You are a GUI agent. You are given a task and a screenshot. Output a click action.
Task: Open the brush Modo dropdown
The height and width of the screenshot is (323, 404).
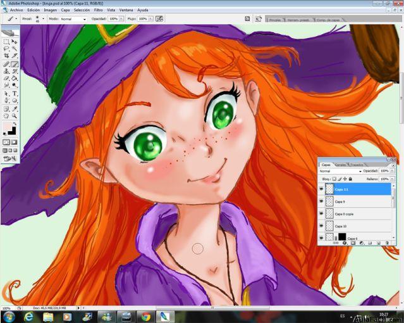tap(73, 19)
